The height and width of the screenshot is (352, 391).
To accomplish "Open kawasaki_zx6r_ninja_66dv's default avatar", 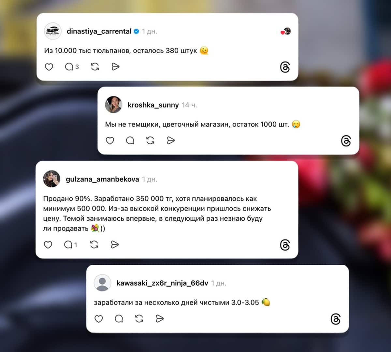I will [102, 283].
